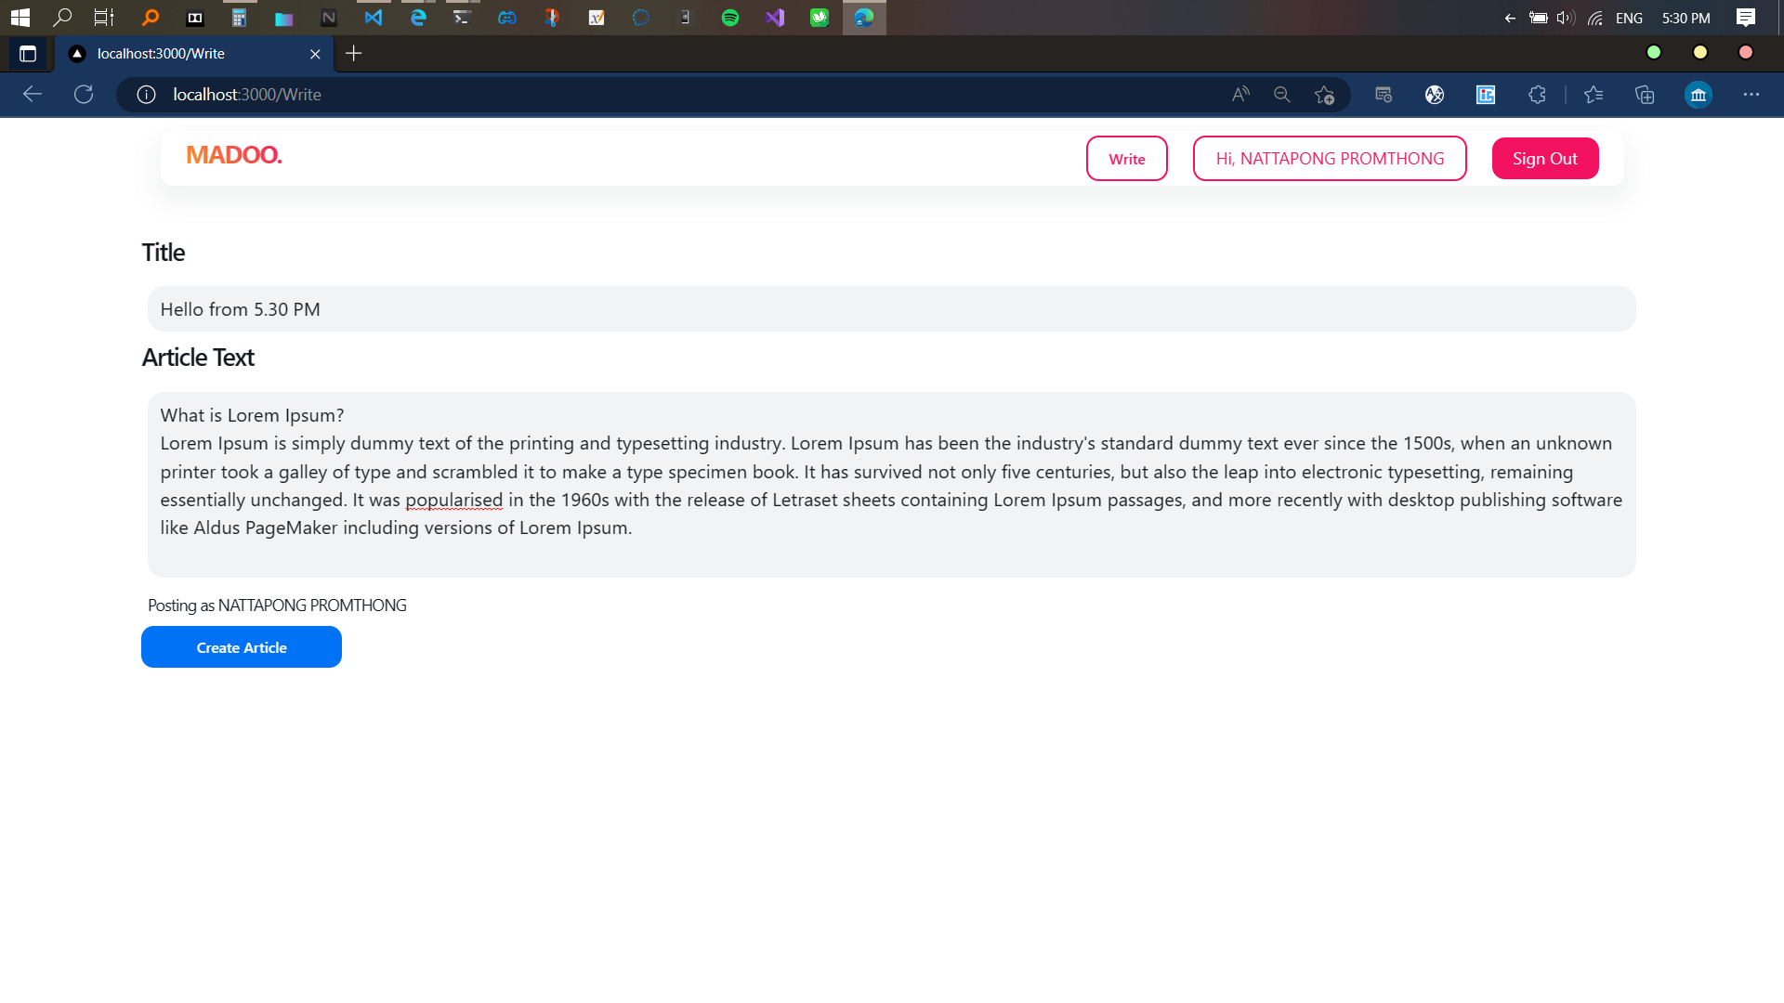Image resolution: width=1784 pixels, height=1003 pixels.
Task: Sign out using the Sign Out button
Action: [1545, 159]
